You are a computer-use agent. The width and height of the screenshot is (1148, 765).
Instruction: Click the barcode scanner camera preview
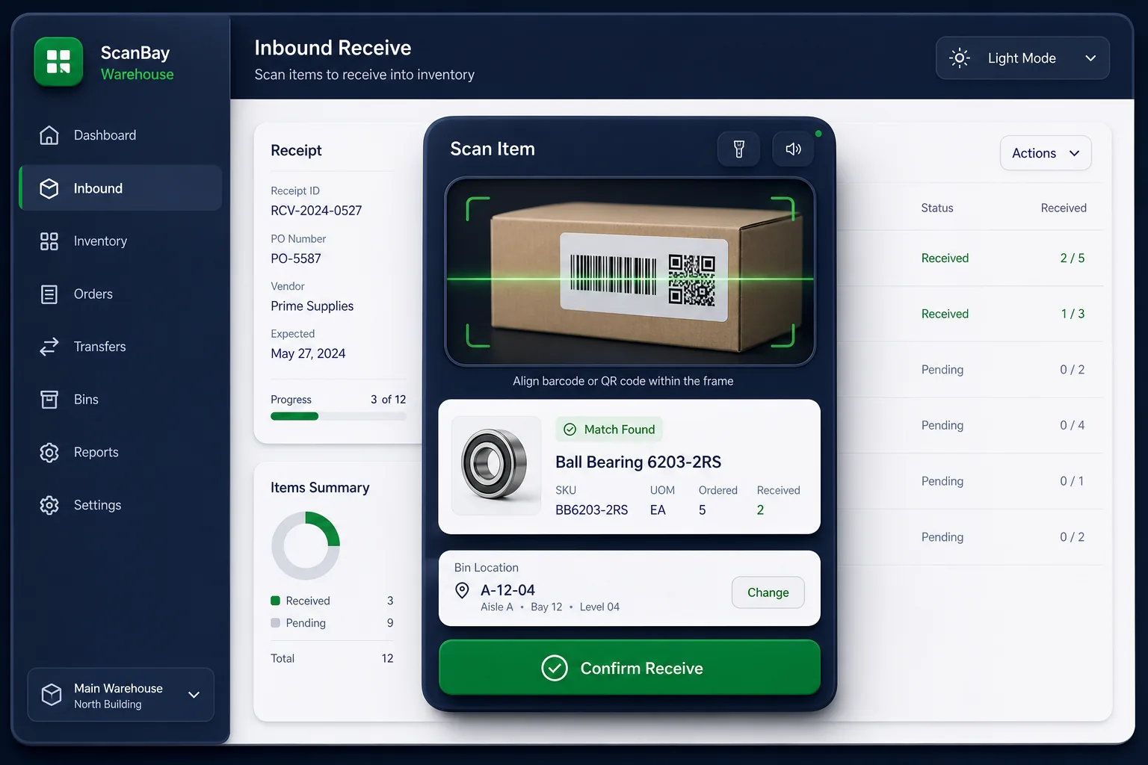[x=629, y=271]
